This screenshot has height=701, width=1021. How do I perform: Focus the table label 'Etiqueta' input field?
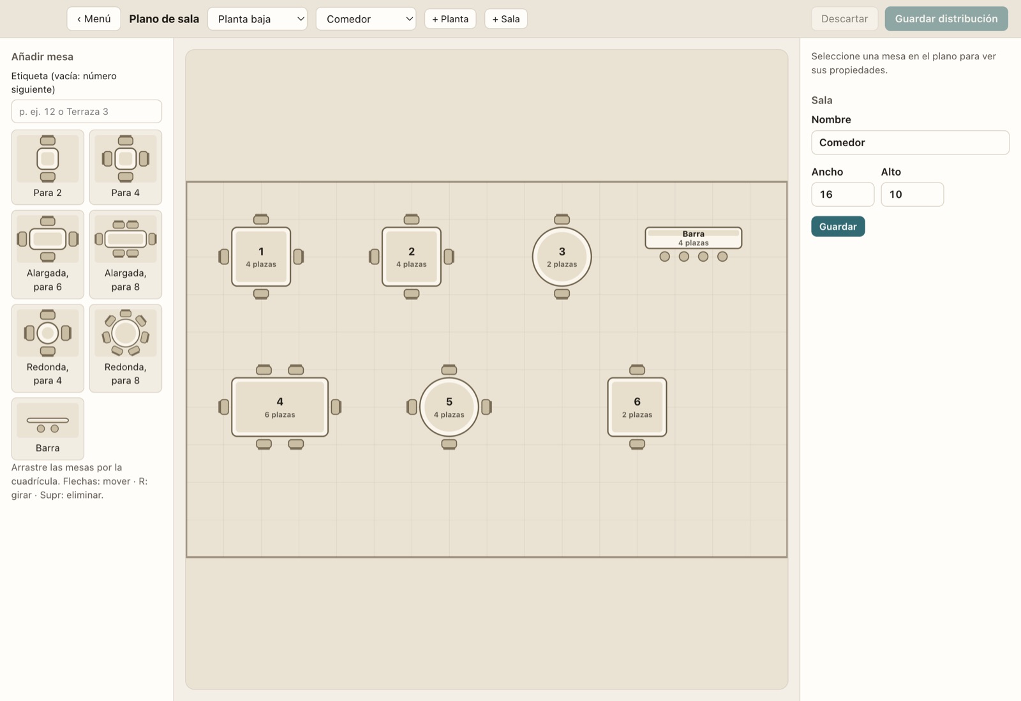(x=87, y=111)
